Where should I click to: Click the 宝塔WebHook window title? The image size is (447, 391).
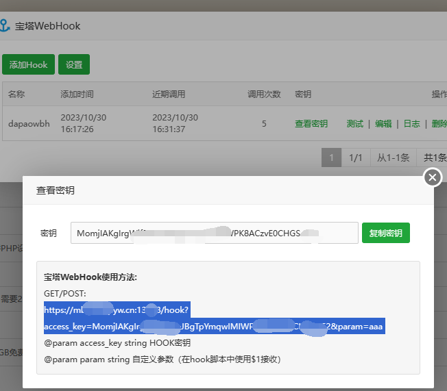(47, 26)
